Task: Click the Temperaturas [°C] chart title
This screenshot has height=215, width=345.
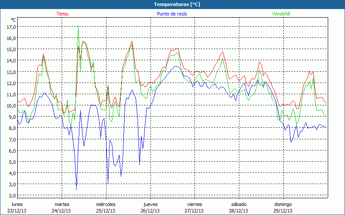Action: click(172, 4)
